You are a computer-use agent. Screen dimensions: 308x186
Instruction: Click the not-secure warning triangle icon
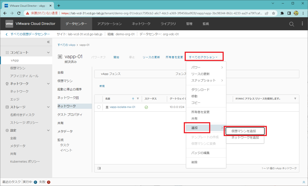click(x=28, y=13)
